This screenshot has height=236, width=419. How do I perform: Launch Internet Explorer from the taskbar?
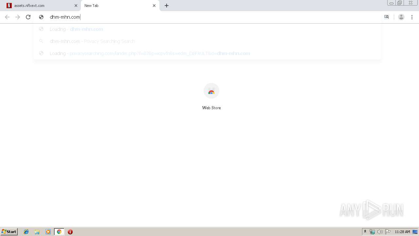[x=26, y=232]
